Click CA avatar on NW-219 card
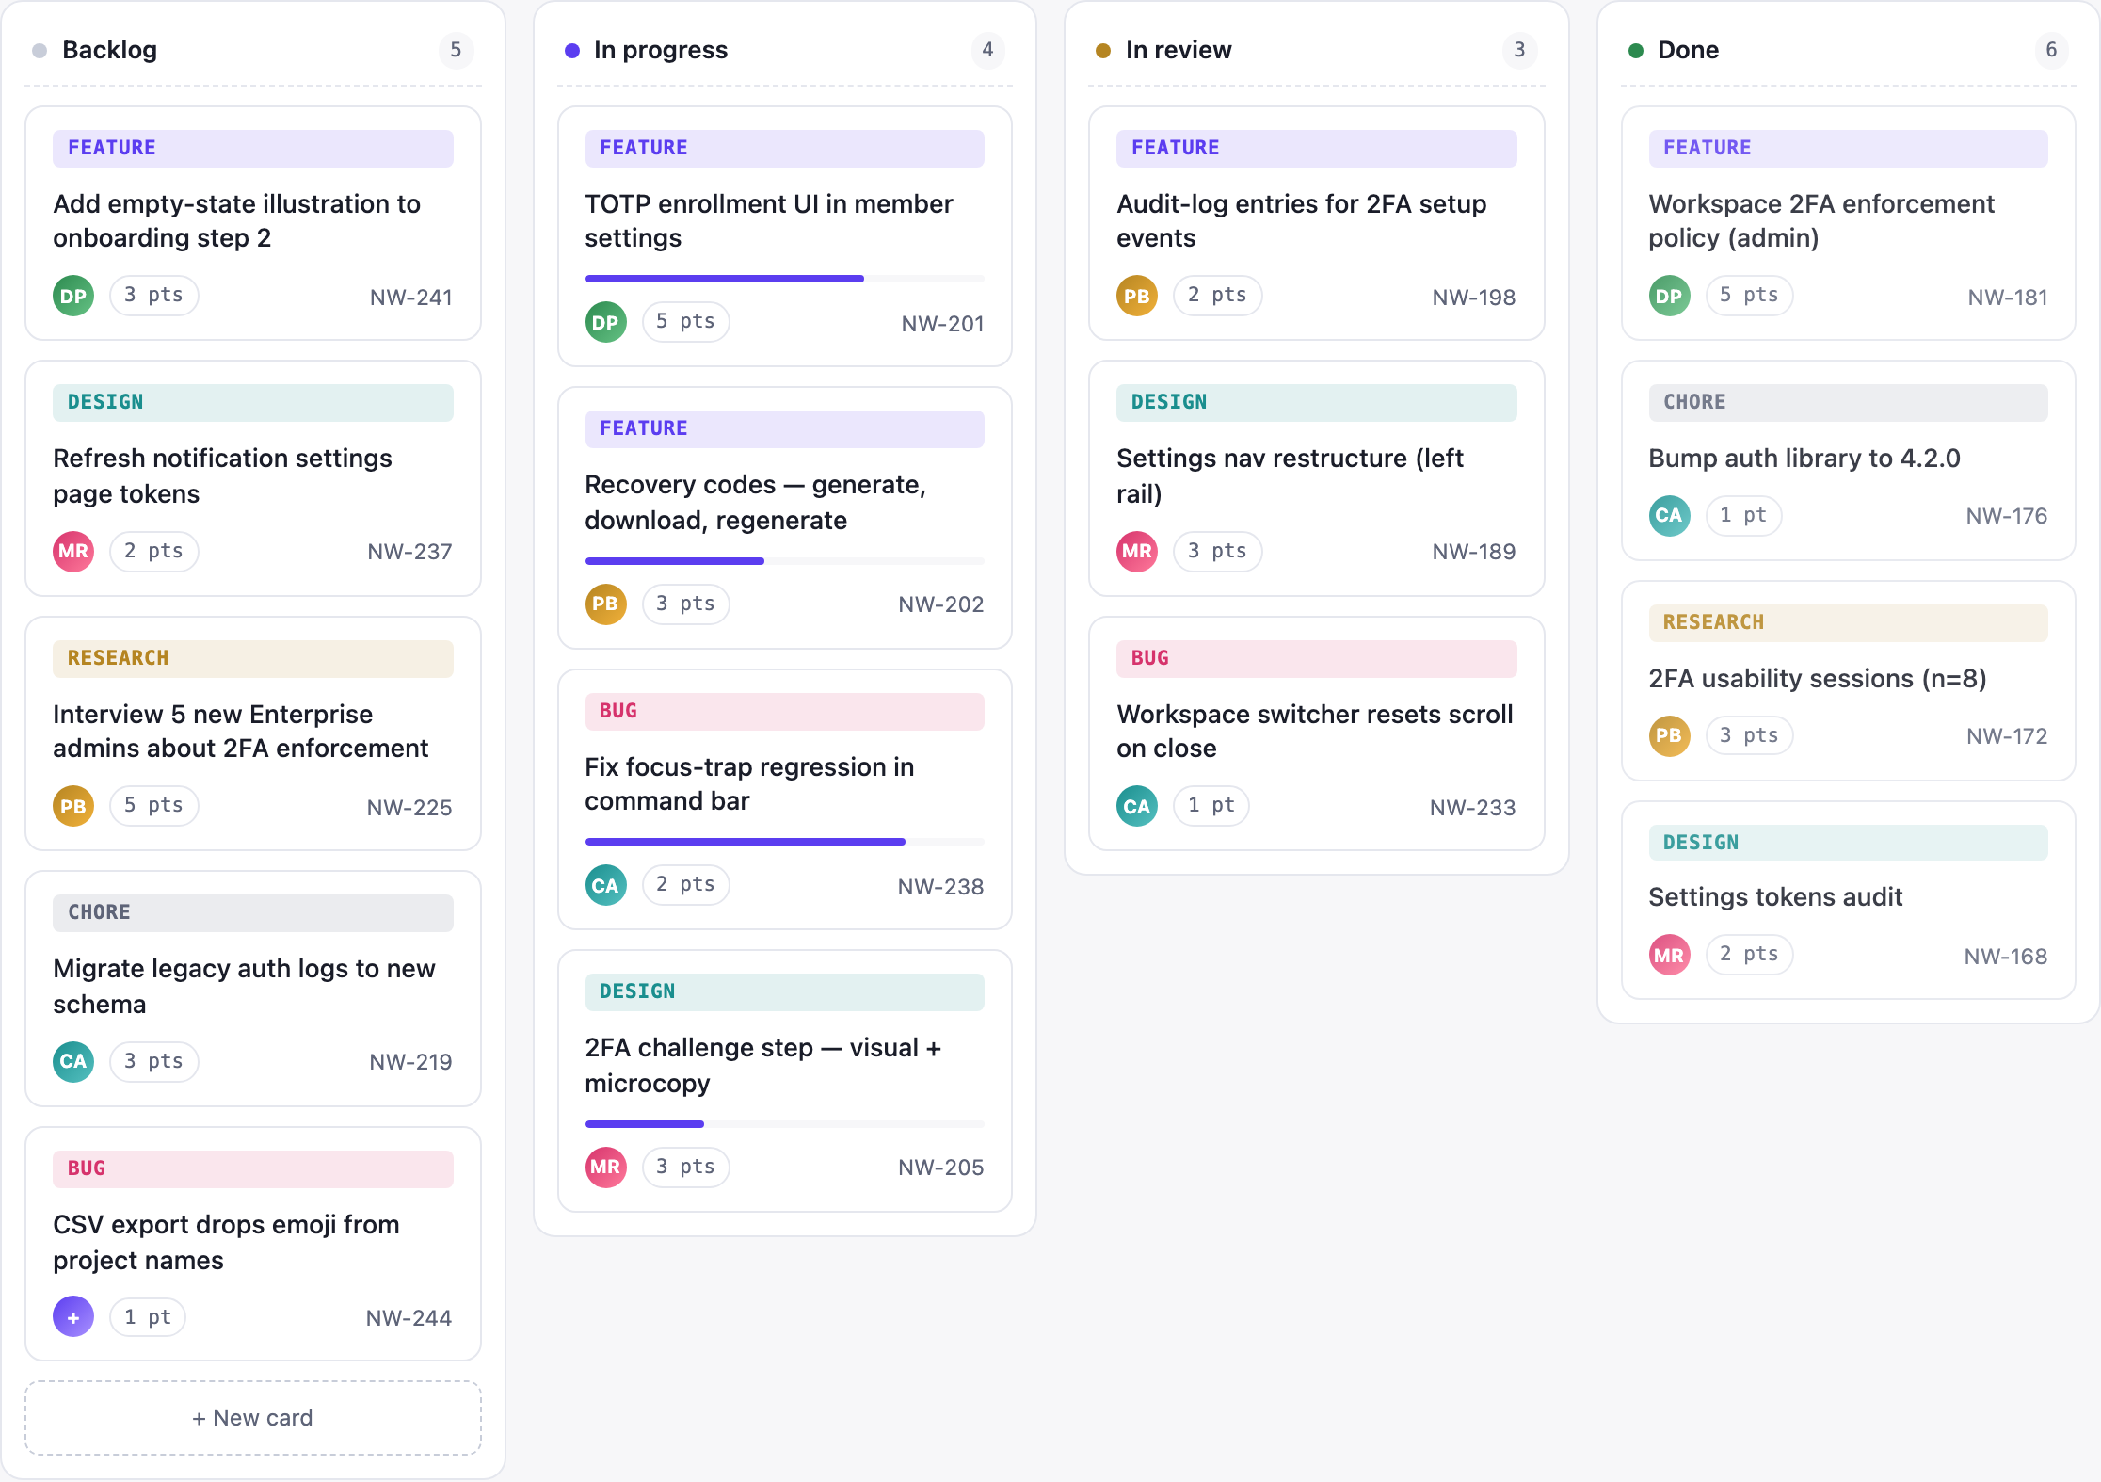The height and width of the screenshot is (1482, 2101). click(73, 1061)
